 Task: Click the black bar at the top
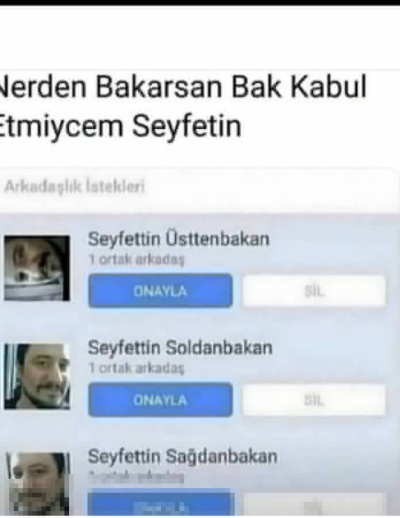pyautogui.click(x=200, y=2)
